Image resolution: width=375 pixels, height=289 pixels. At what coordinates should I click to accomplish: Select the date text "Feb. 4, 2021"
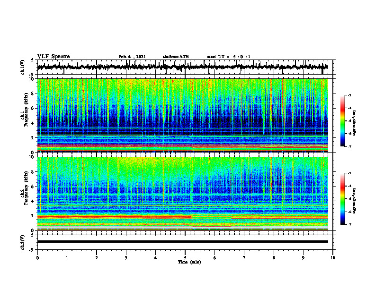point(132,57)
